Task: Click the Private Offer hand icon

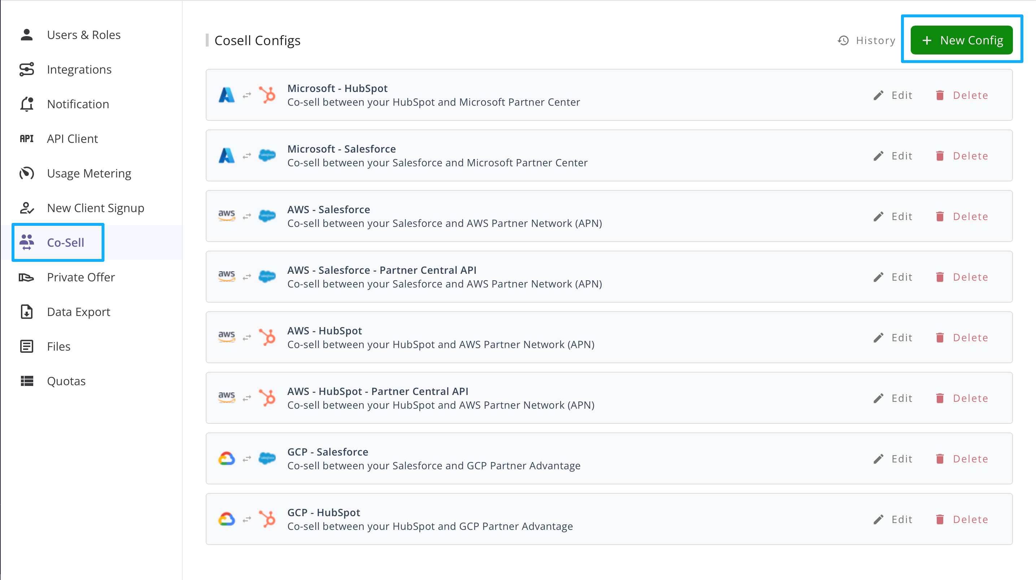Action: pos(27,277)
